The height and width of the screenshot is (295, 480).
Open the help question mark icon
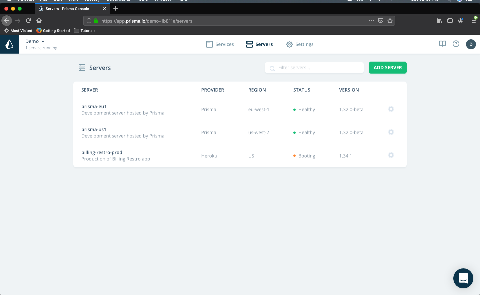456,44
